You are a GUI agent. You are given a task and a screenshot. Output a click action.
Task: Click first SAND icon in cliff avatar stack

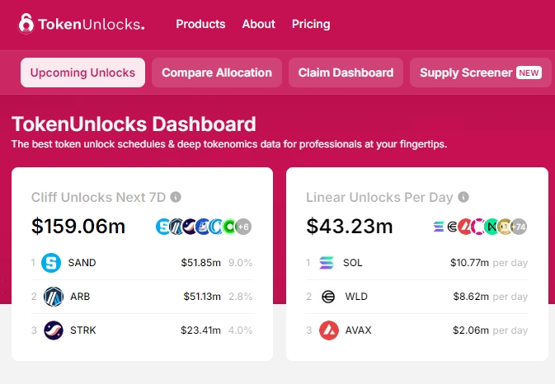162,227
